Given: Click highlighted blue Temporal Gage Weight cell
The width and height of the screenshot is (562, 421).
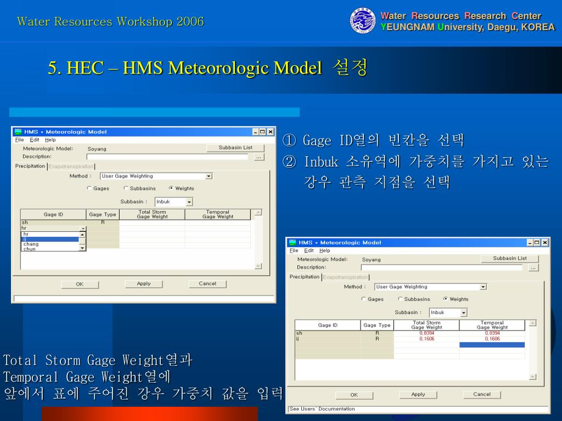Looking at the screenshot, I should [492, 345].
